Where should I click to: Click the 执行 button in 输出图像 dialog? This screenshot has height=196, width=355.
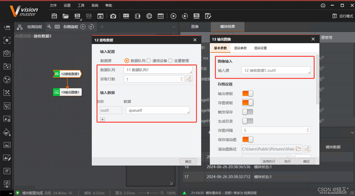288,161
